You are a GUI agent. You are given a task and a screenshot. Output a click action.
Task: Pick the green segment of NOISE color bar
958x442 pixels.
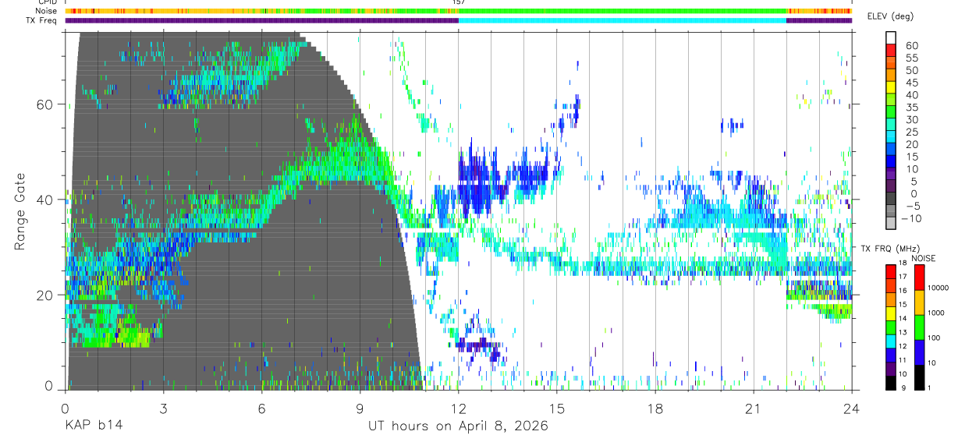pos(919,326)
